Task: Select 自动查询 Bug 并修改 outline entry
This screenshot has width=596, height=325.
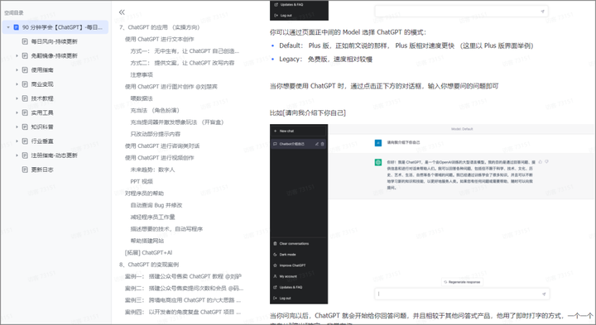Action: pos(156,205)
